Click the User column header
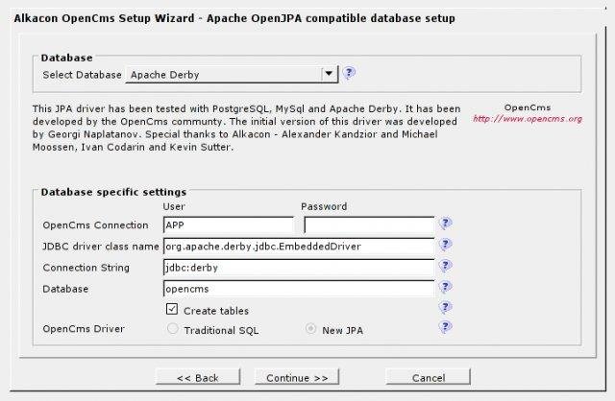Image resolution: width=615 pixels, height=401 pixels. tap(174, 206)
